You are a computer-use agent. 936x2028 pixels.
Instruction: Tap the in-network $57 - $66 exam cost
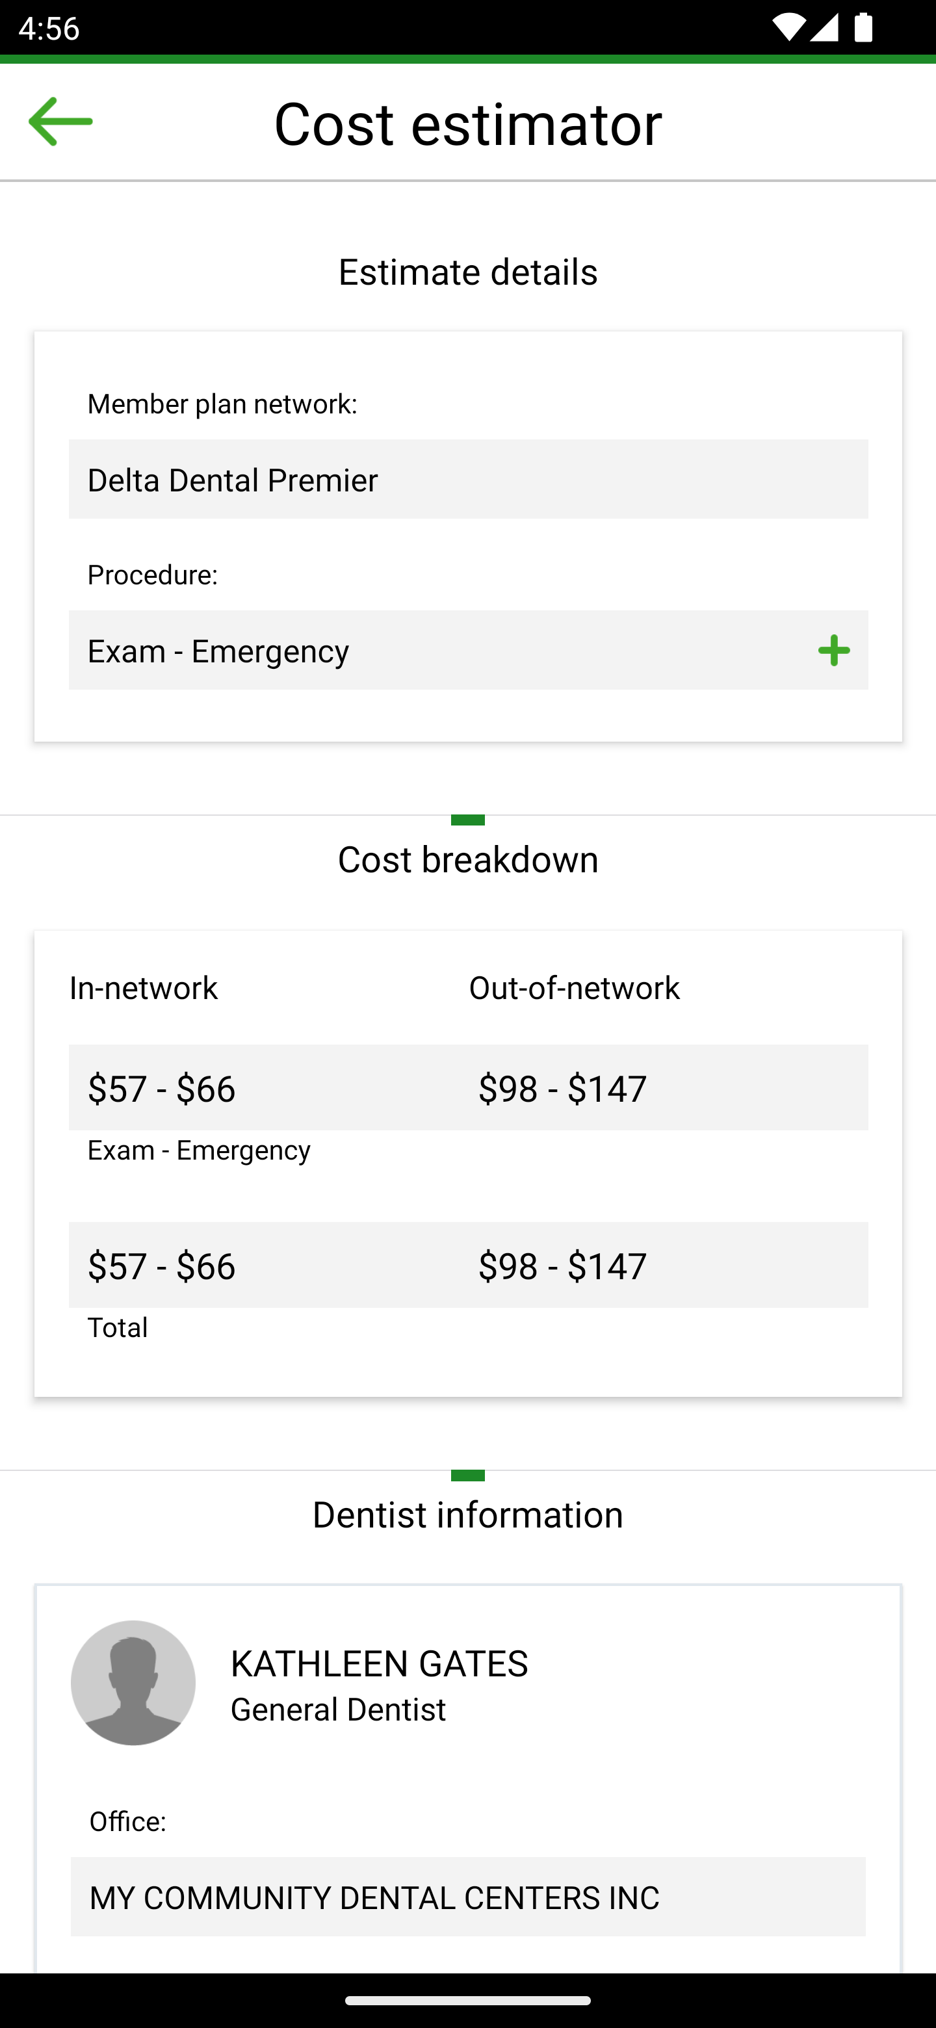pyautogui.click(x=162, y=1089)
